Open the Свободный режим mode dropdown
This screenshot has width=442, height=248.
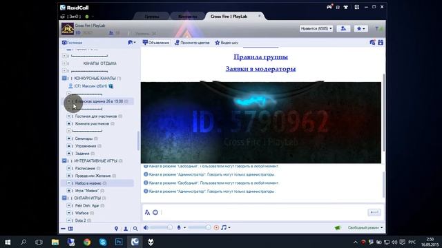pos(365,228)
